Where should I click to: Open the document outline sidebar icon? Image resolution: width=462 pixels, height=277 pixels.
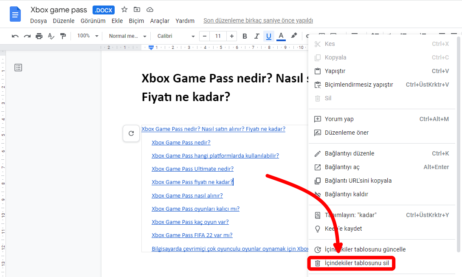pos(18,68)
